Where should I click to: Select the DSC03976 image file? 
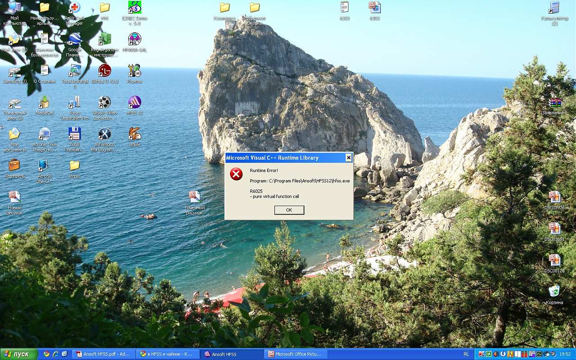click(x=554, y=200)
